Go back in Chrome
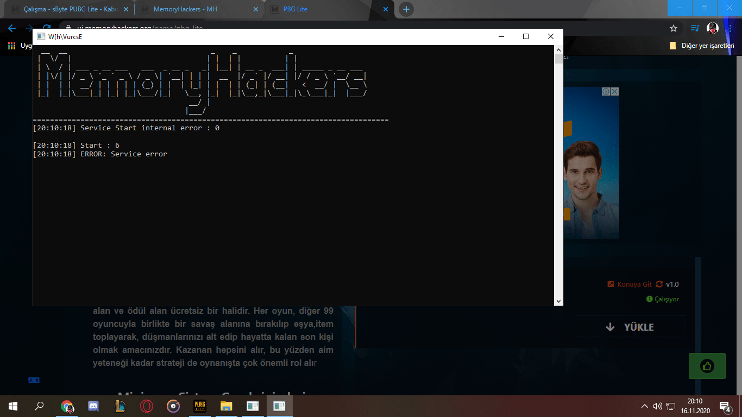 pos(12,28)
